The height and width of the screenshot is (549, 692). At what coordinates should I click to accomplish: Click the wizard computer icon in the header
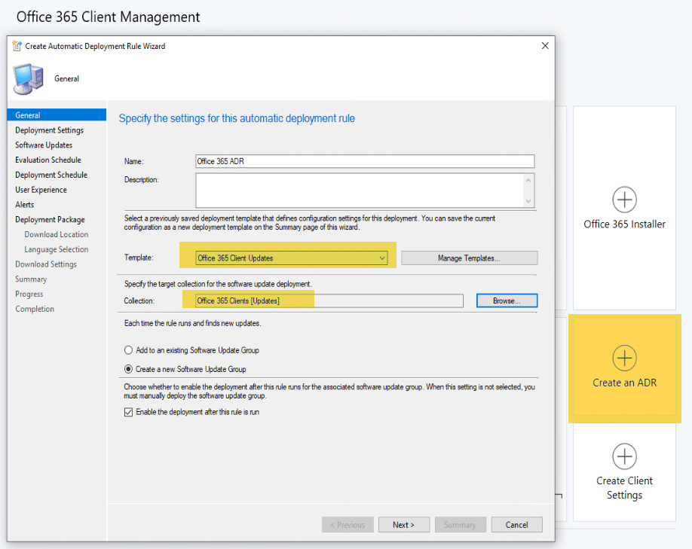(28, 78)
